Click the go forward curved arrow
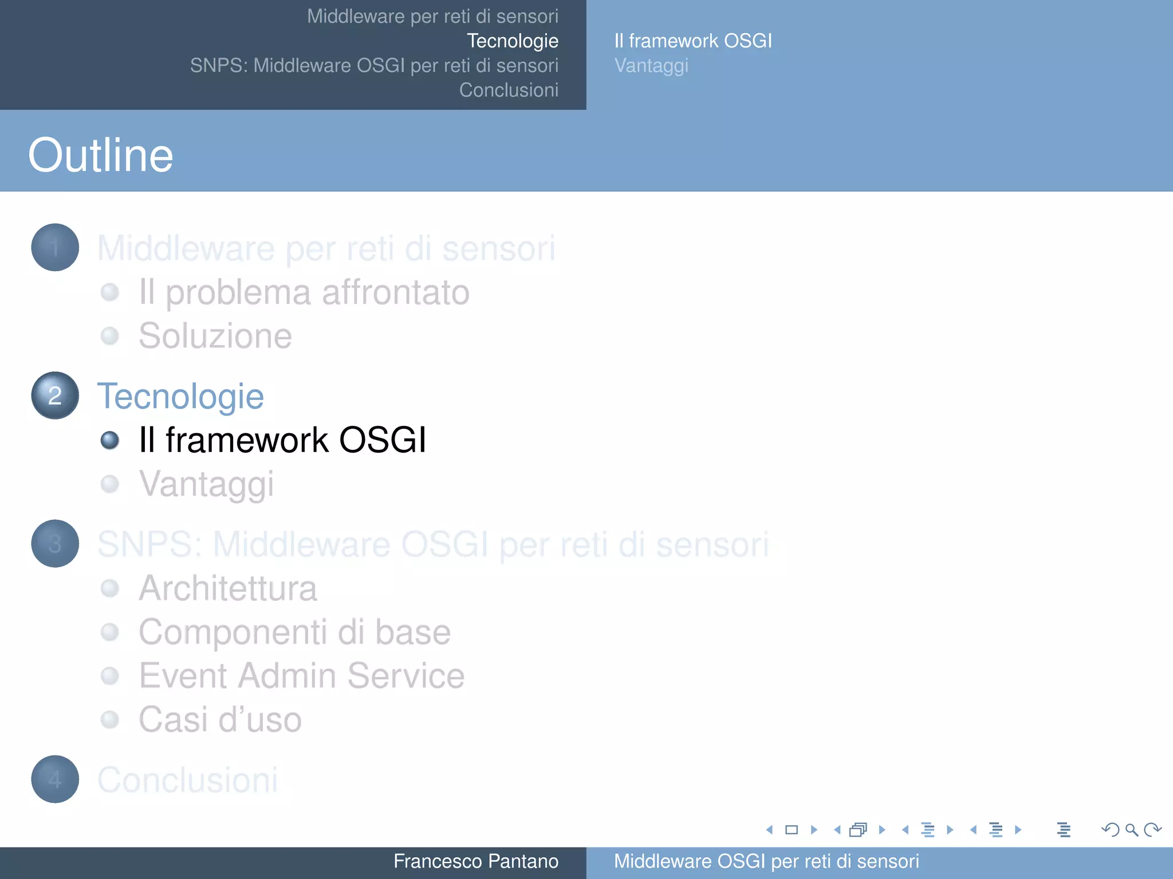Image resolution: width=1173 pixels, height=879 pixels. pyautogui.click(x=1152, y=830)
